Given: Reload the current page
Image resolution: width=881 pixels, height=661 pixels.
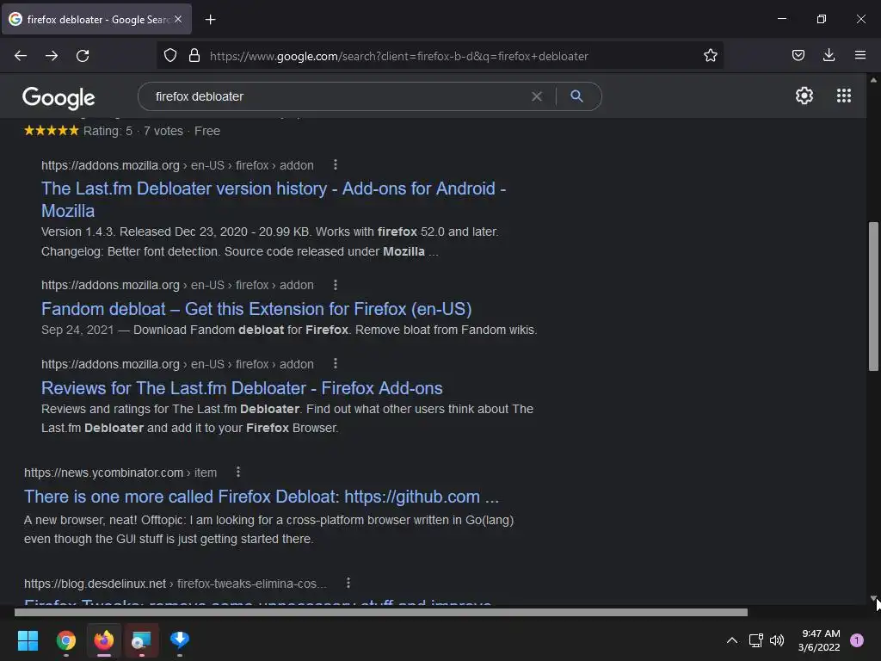Looking at the screenshot, I should (83, 56).
